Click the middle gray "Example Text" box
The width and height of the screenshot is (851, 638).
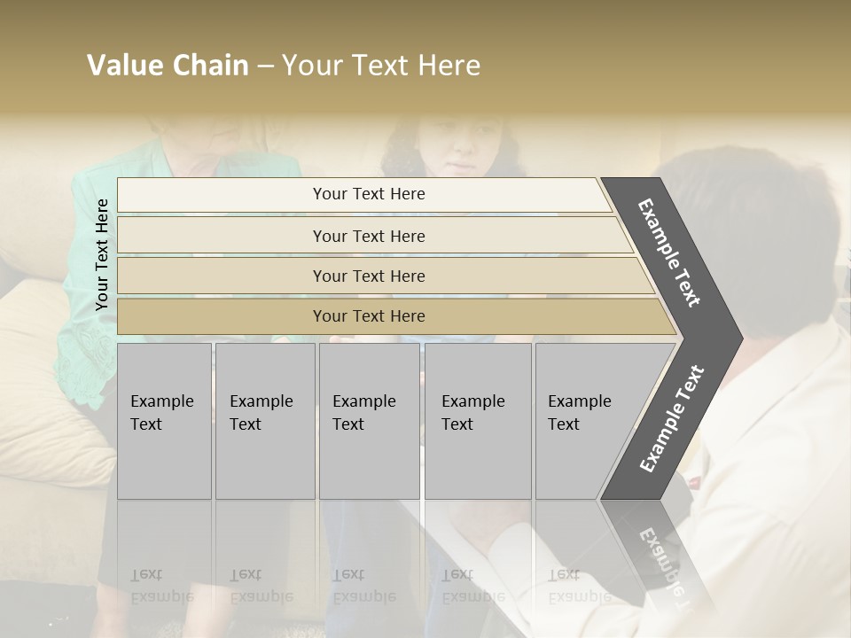click(x=369, y=420)
